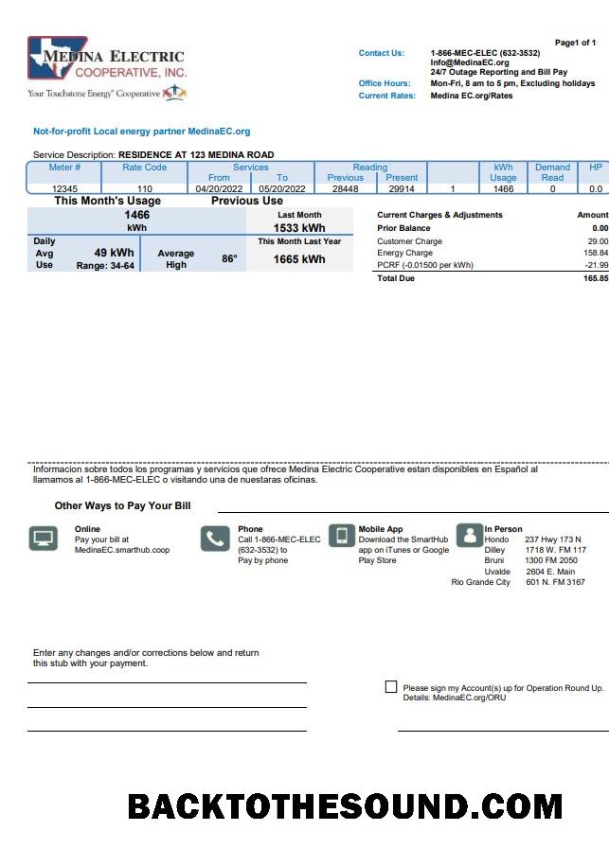Click the Office Hours Mon-Fri line

pyautogui.click(x=512, y=83)
